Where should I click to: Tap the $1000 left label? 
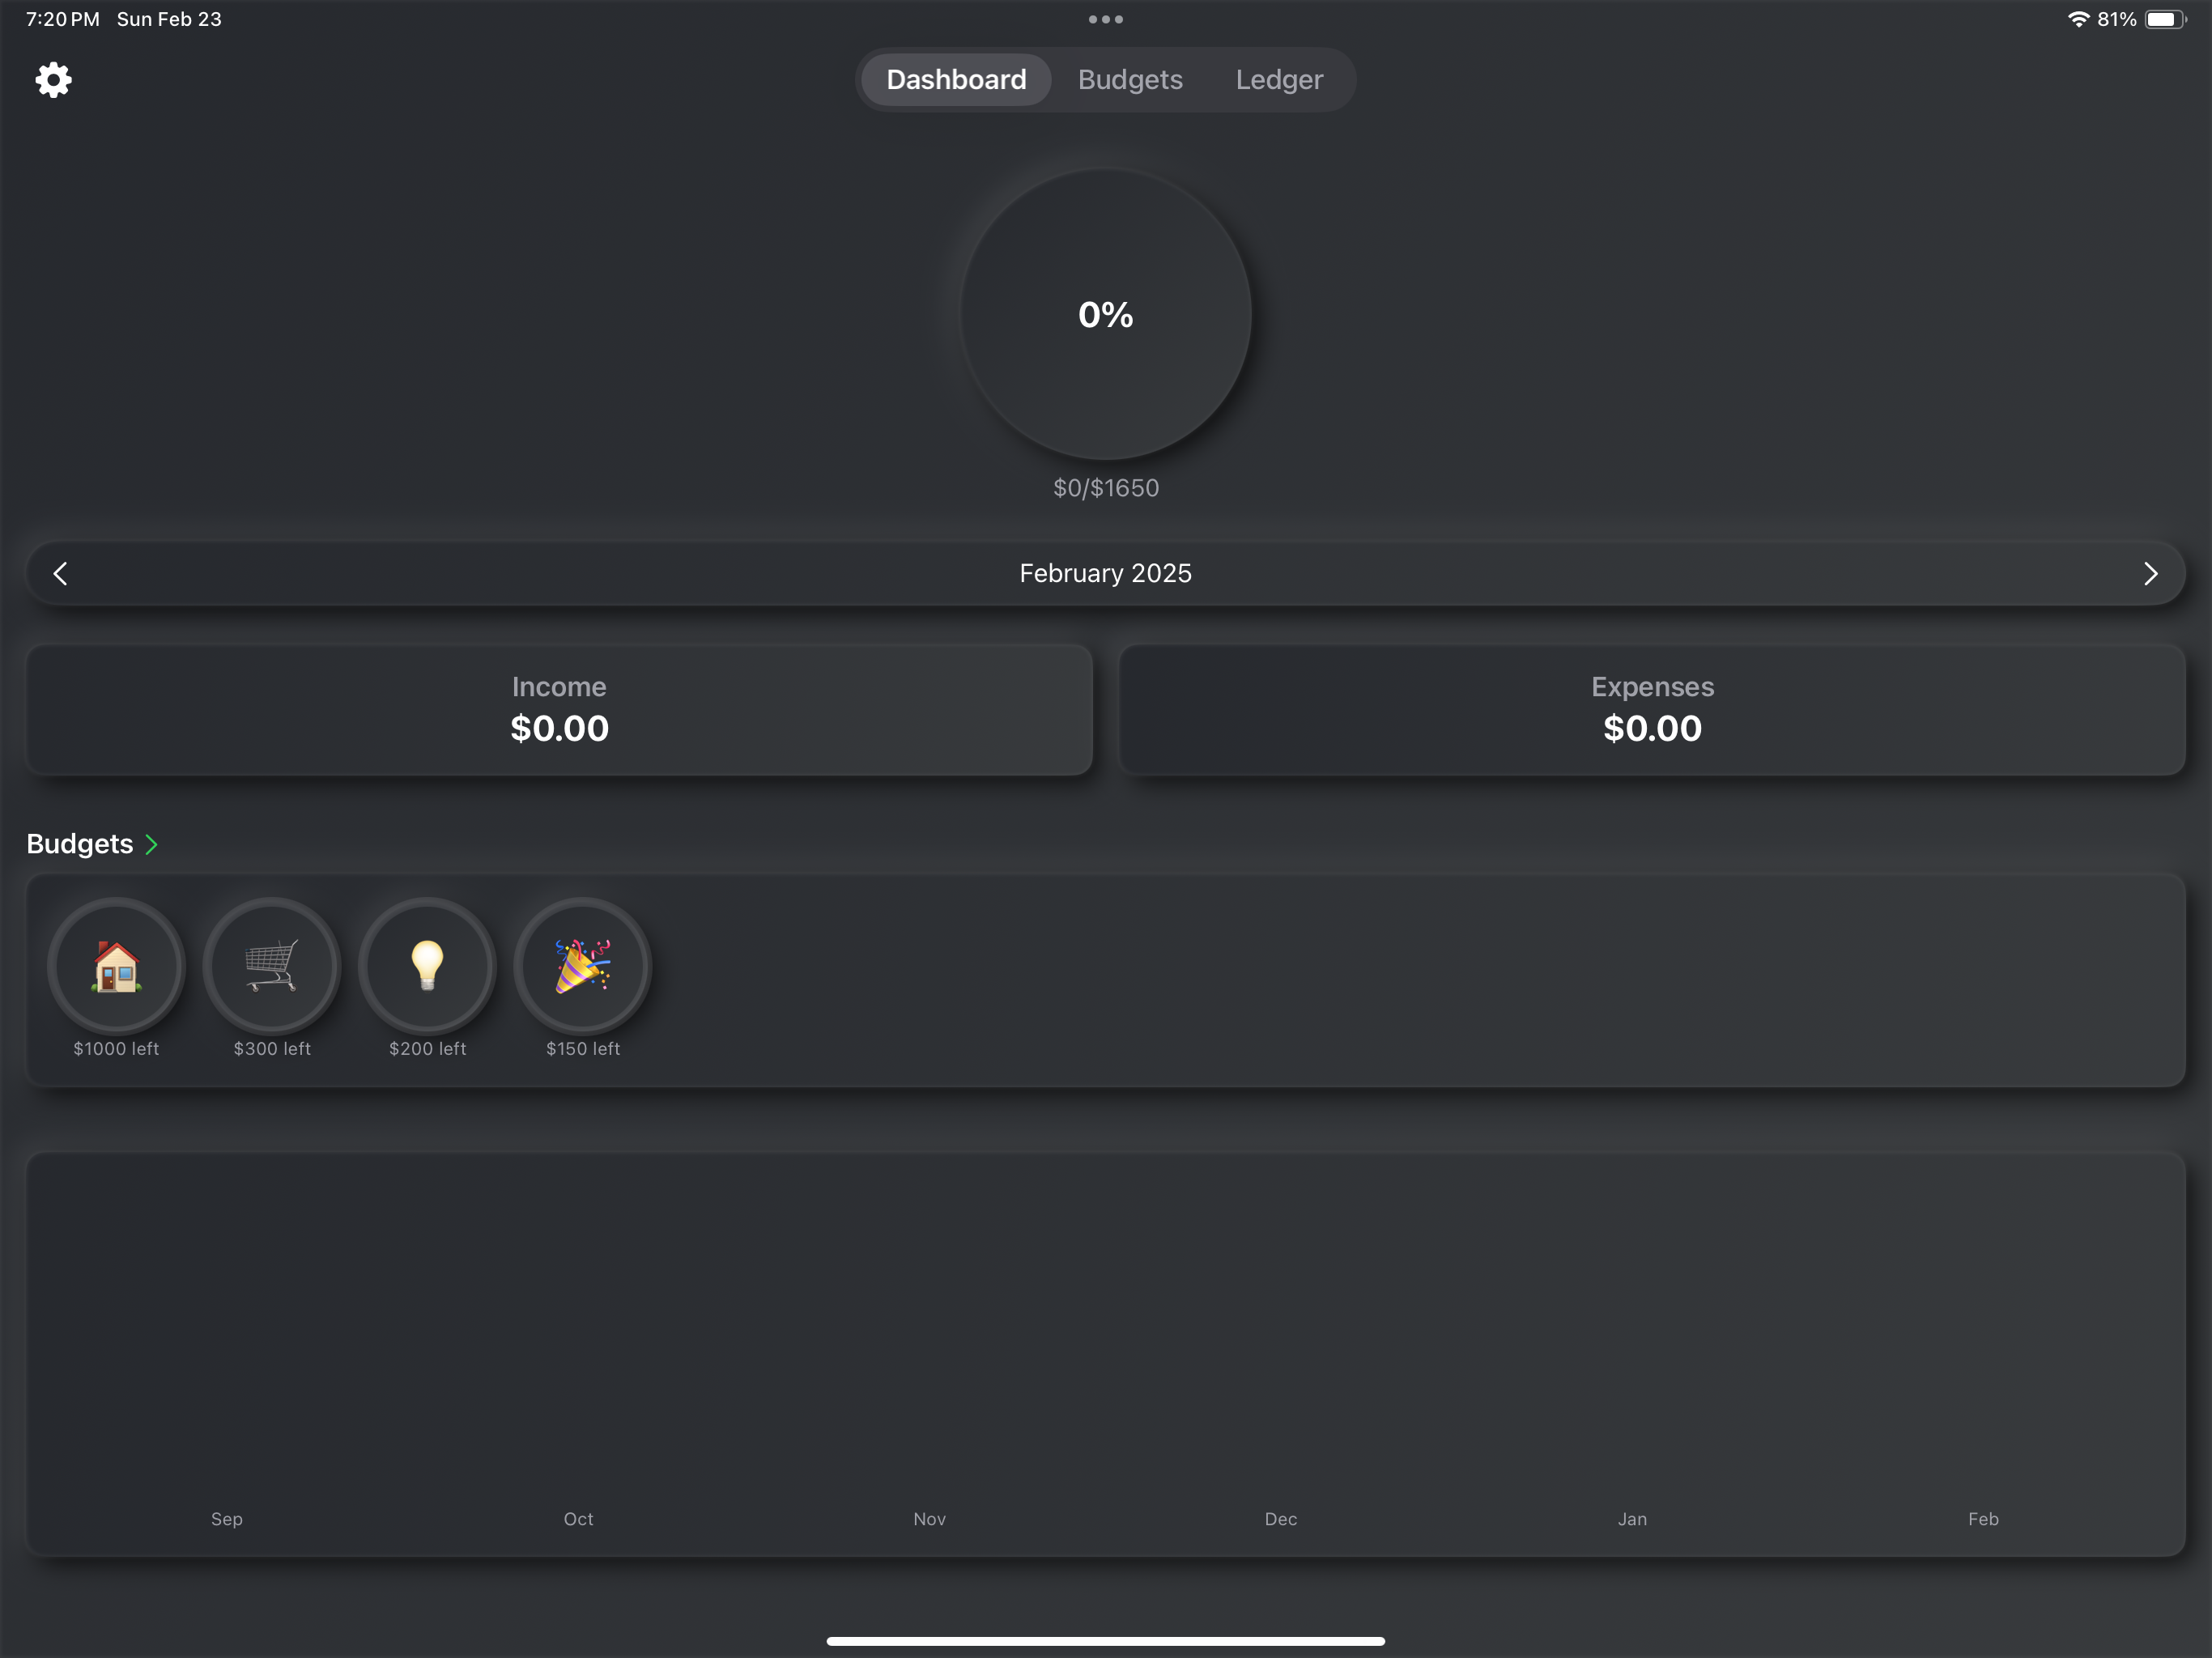116,1049
